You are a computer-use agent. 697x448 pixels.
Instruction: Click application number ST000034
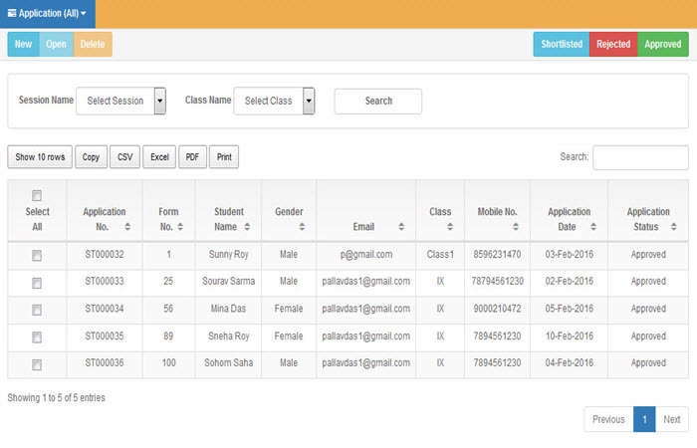(105, 309)
